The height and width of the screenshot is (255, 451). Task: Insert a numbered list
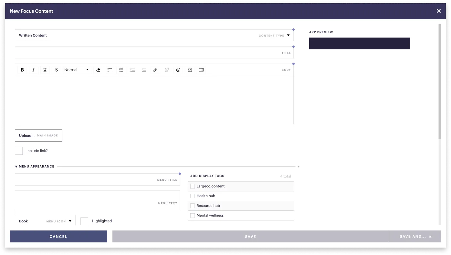121,70
